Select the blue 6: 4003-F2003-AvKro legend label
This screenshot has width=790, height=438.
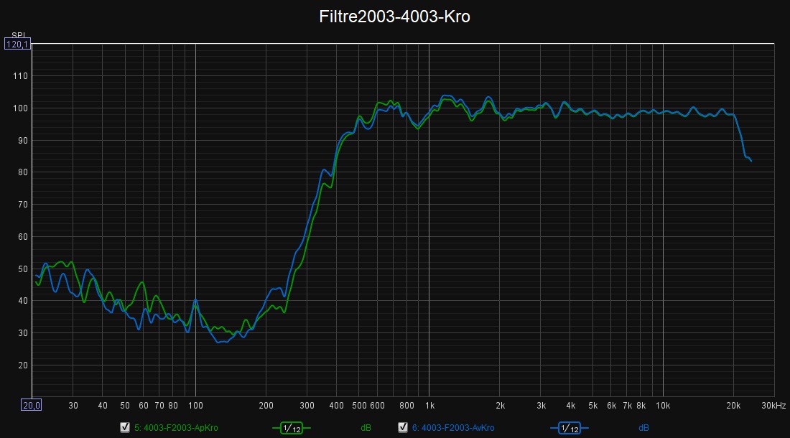tap(453, 428)
